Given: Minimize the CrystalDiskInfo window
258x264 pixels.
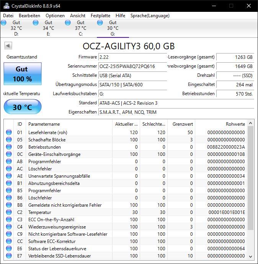Looking at the screenshot, I should coord(214,6).
